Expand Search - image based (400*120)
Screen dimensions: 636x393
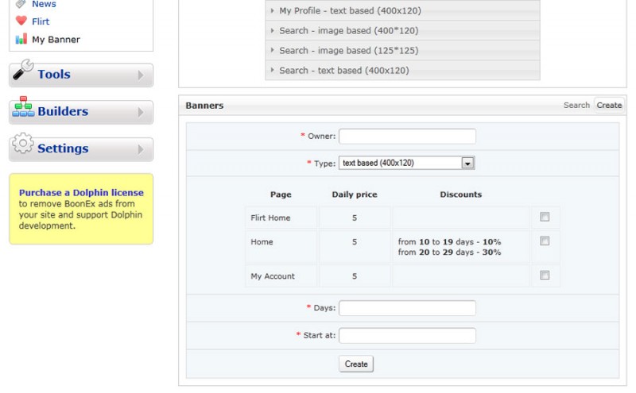(x=402, y=30)
